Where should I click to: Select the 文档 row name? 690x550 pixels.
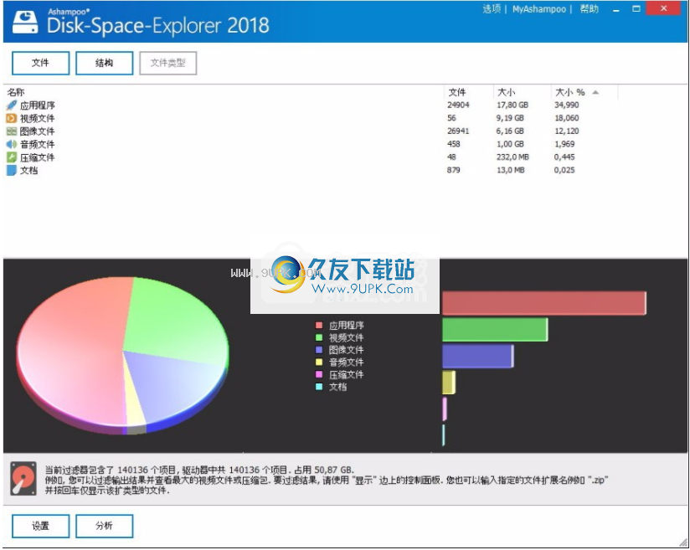[x=28, y=170]
